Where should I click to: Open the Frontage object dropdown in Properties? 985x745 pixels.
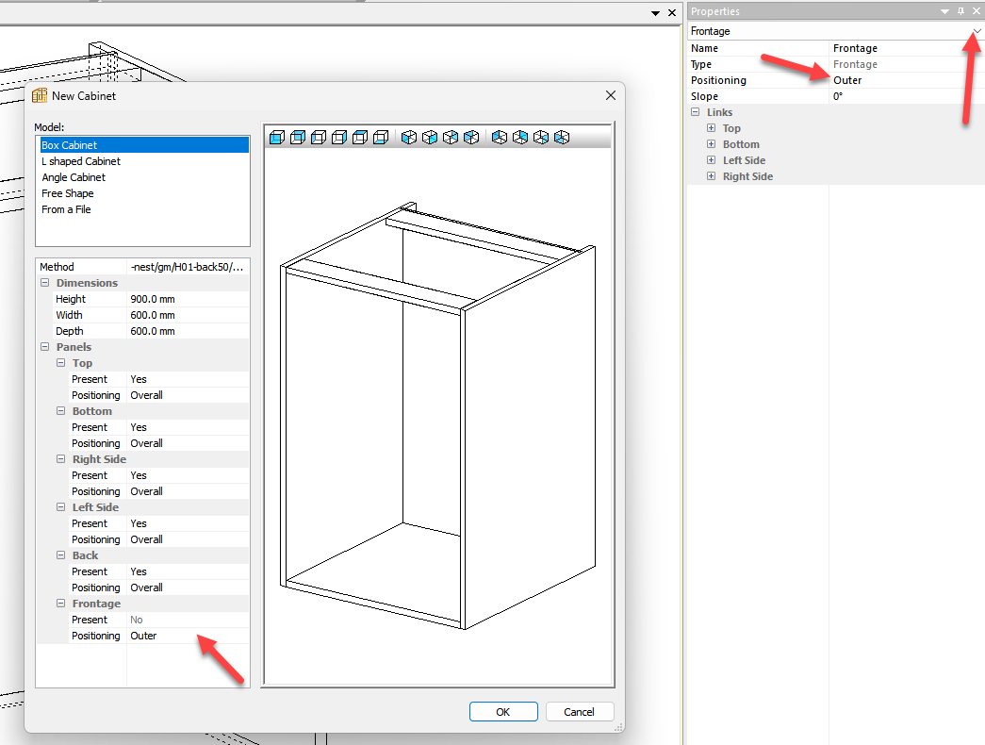[x=977, y=31]
